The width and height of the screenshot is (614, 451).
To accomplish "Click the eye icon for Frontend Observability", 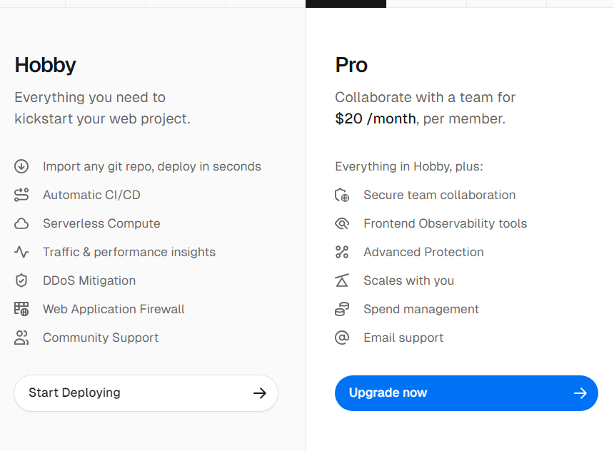I will (x=342, y=223).
